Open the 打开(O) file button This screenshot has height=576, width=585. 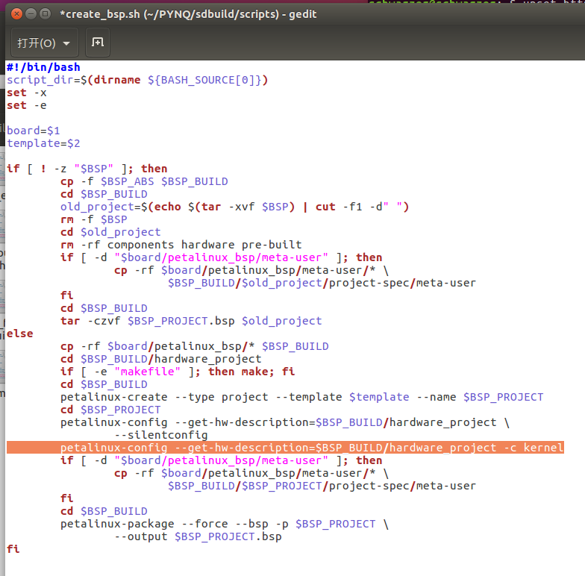45,43
